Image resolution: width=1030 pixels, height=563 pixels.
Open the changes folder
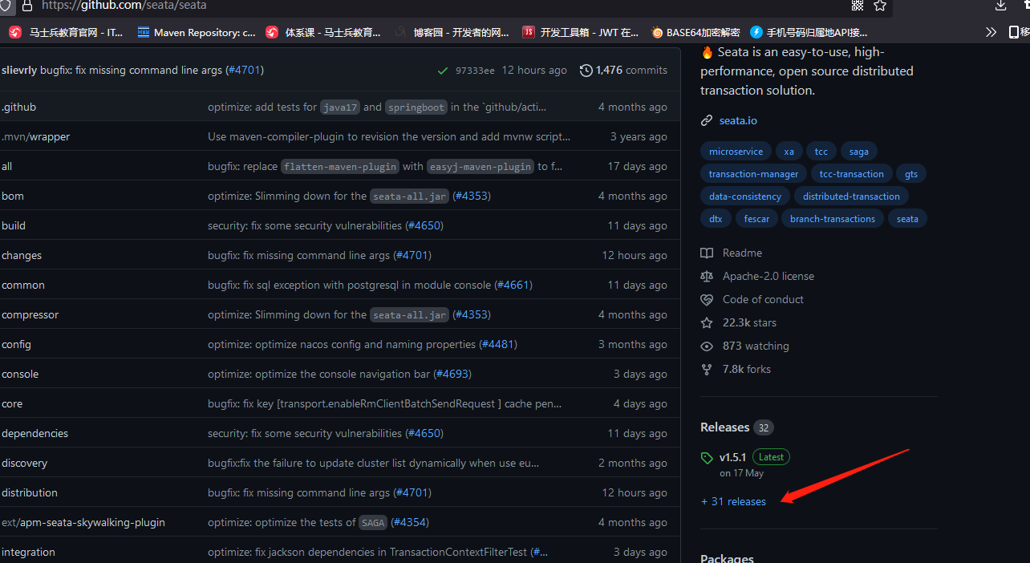coord(22,255)
